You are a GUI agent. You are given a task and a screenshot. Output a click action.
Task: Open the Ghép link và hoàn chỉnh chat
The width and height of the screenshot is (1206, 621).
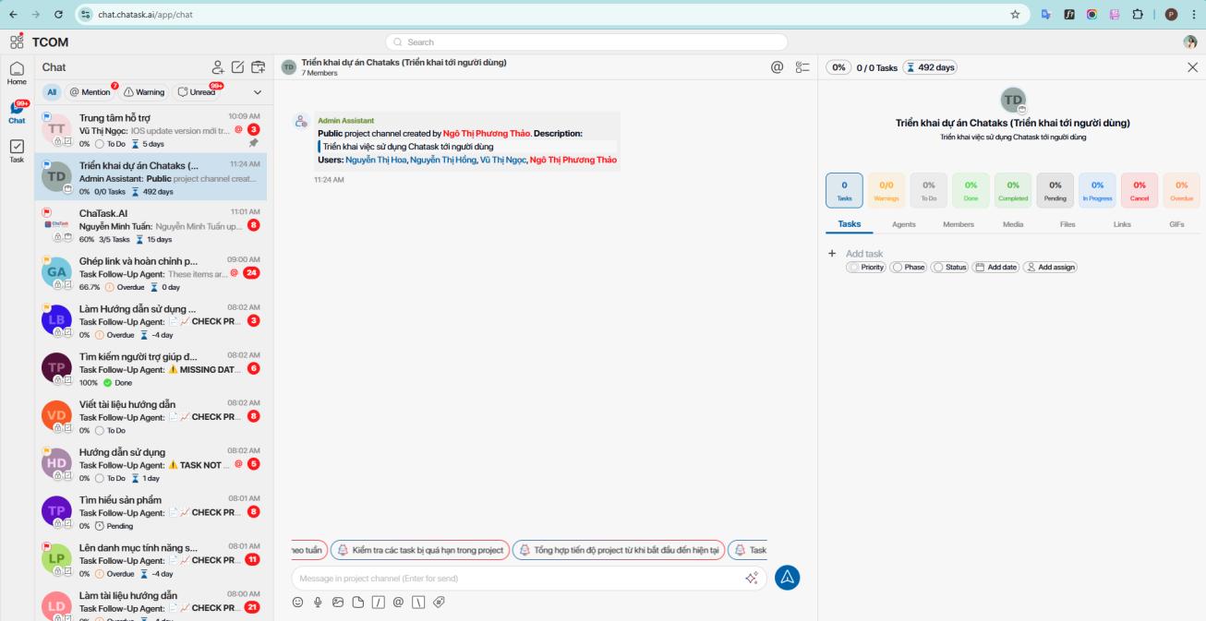point(151,272)
